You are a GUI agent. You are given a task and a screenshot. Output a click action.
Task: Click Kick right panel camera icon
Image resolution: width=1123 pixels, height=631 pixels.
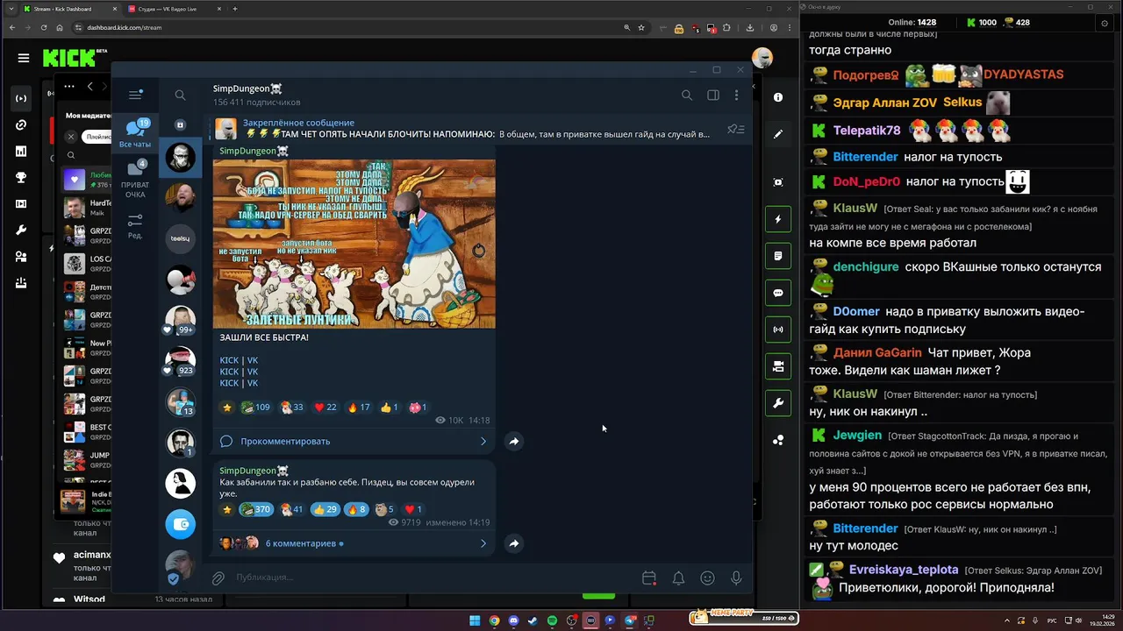point(778,366)
